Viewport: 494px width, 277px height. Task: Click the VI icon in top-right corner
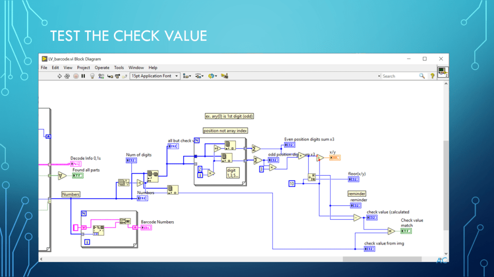tap(442, 72)
